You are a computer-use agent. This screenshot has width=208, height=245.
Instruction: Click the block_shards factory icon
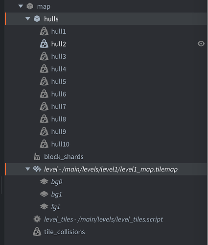coord(37,156)
